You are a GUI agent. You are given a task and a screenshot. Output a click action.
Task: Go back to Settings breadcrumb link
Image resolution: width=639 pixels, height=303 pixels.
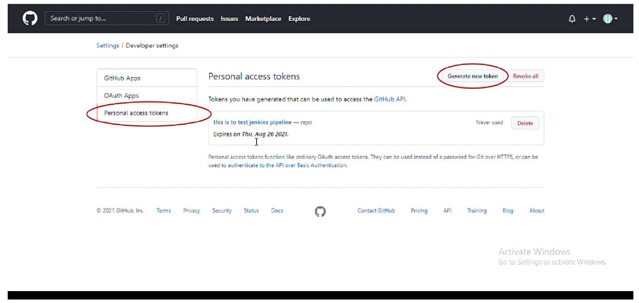coord(108,45)
